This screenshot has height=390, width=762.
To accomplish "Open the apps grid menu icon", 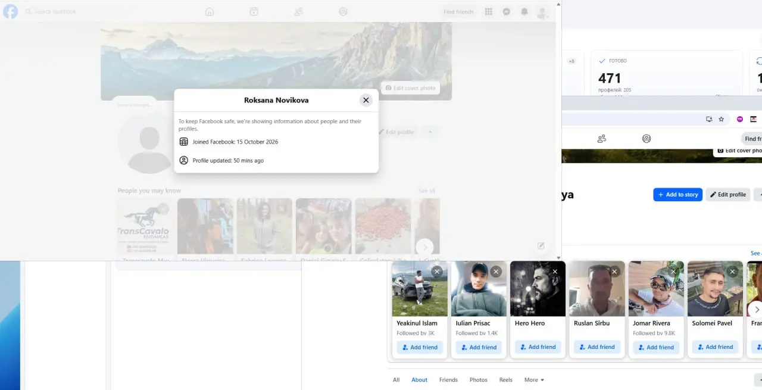I will click(x=489, y=11).
